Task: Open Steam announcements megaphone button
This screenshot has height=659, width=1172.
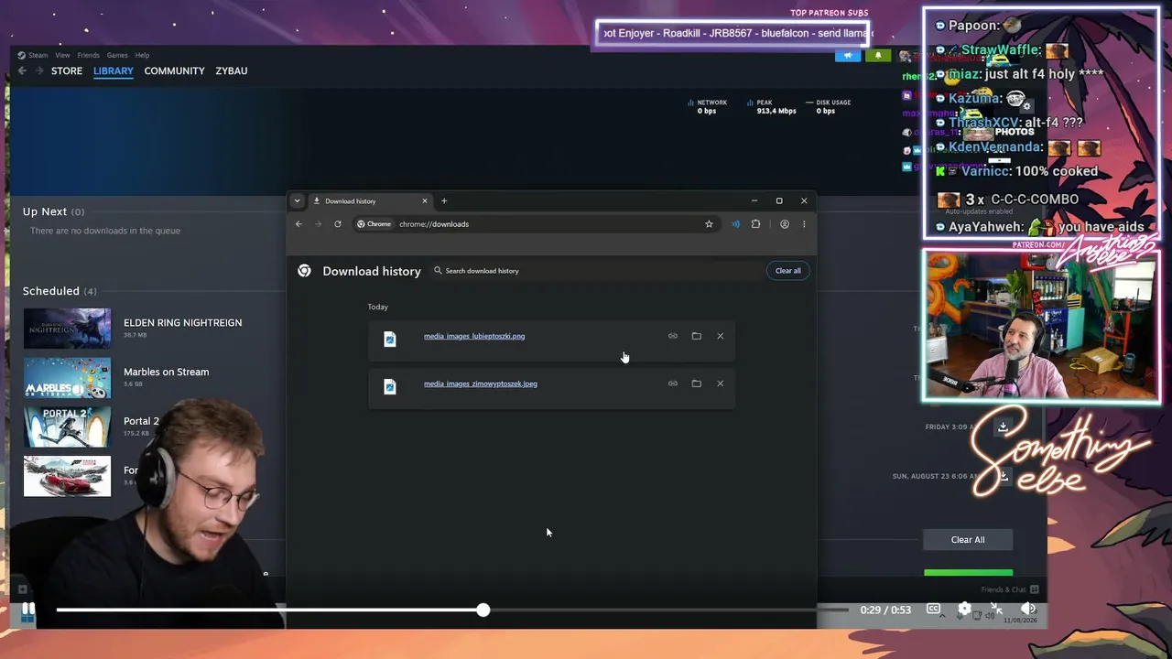Action: tap(848, 56)
